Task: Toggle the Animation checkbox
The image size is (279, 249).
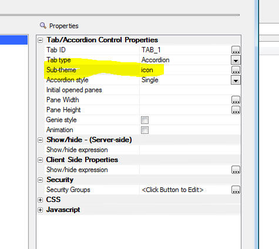Action: 144,130
